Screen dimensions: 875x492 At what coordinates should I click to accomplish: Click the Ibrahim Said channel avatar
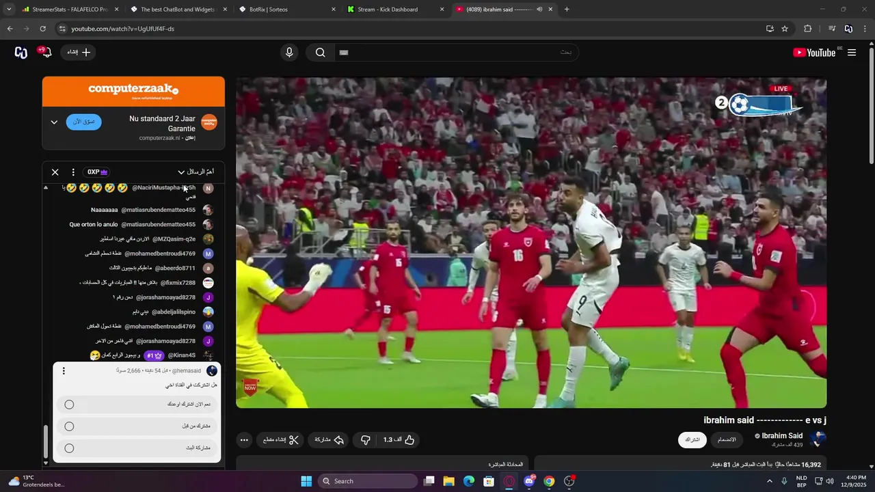(818, 439)
